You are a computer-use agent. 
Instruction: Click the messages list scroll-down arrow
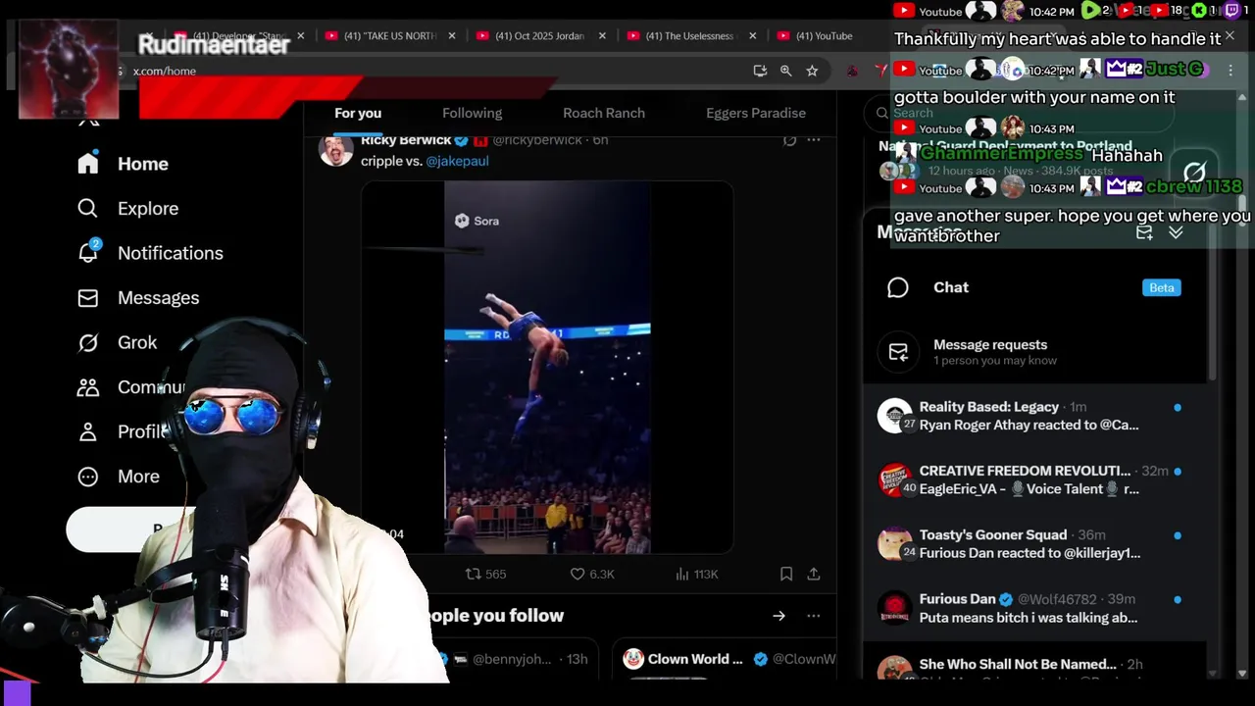click(x=1213, y=674)
